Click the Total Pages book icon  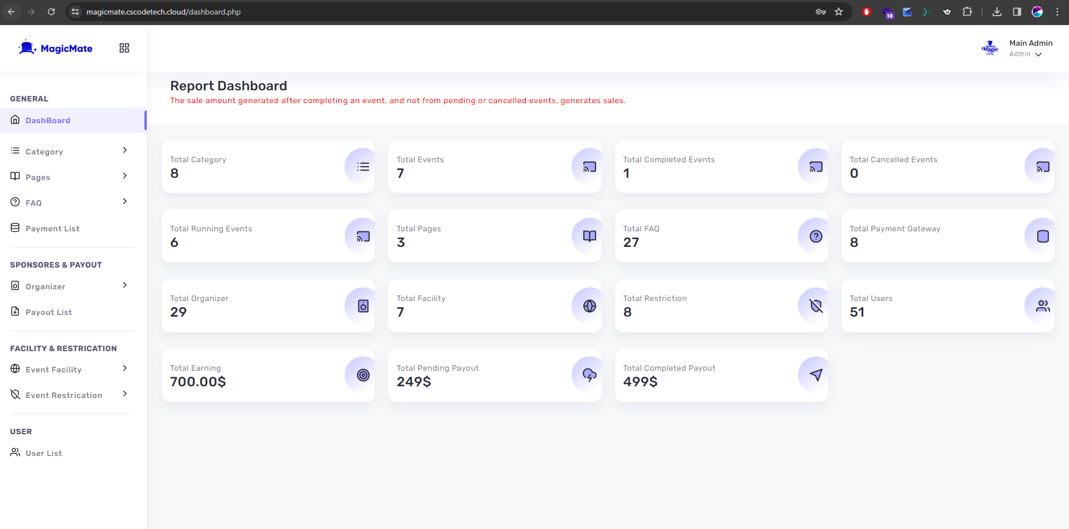(589, 236)
